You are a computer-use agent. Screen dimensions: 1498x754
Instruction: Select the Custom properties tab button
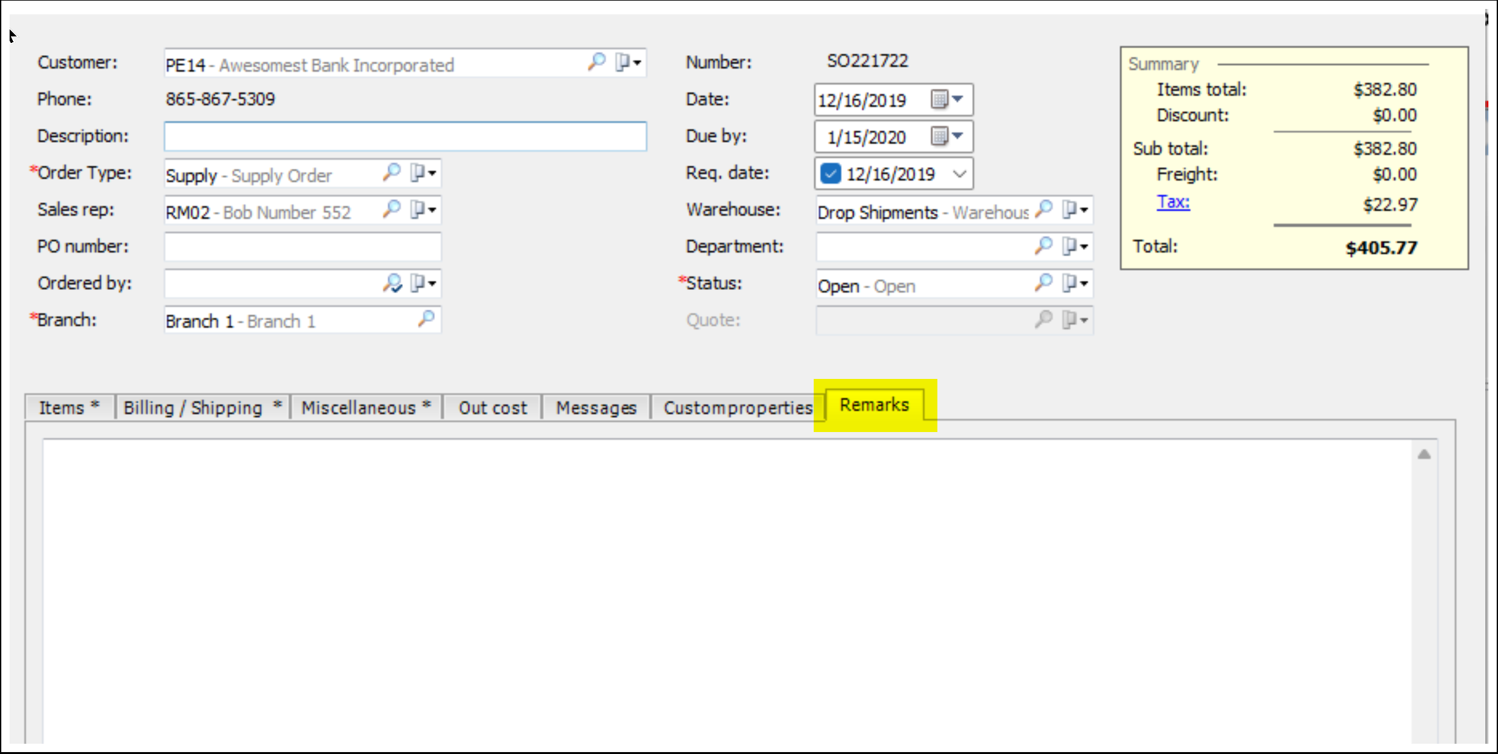[x=737, y=407]
